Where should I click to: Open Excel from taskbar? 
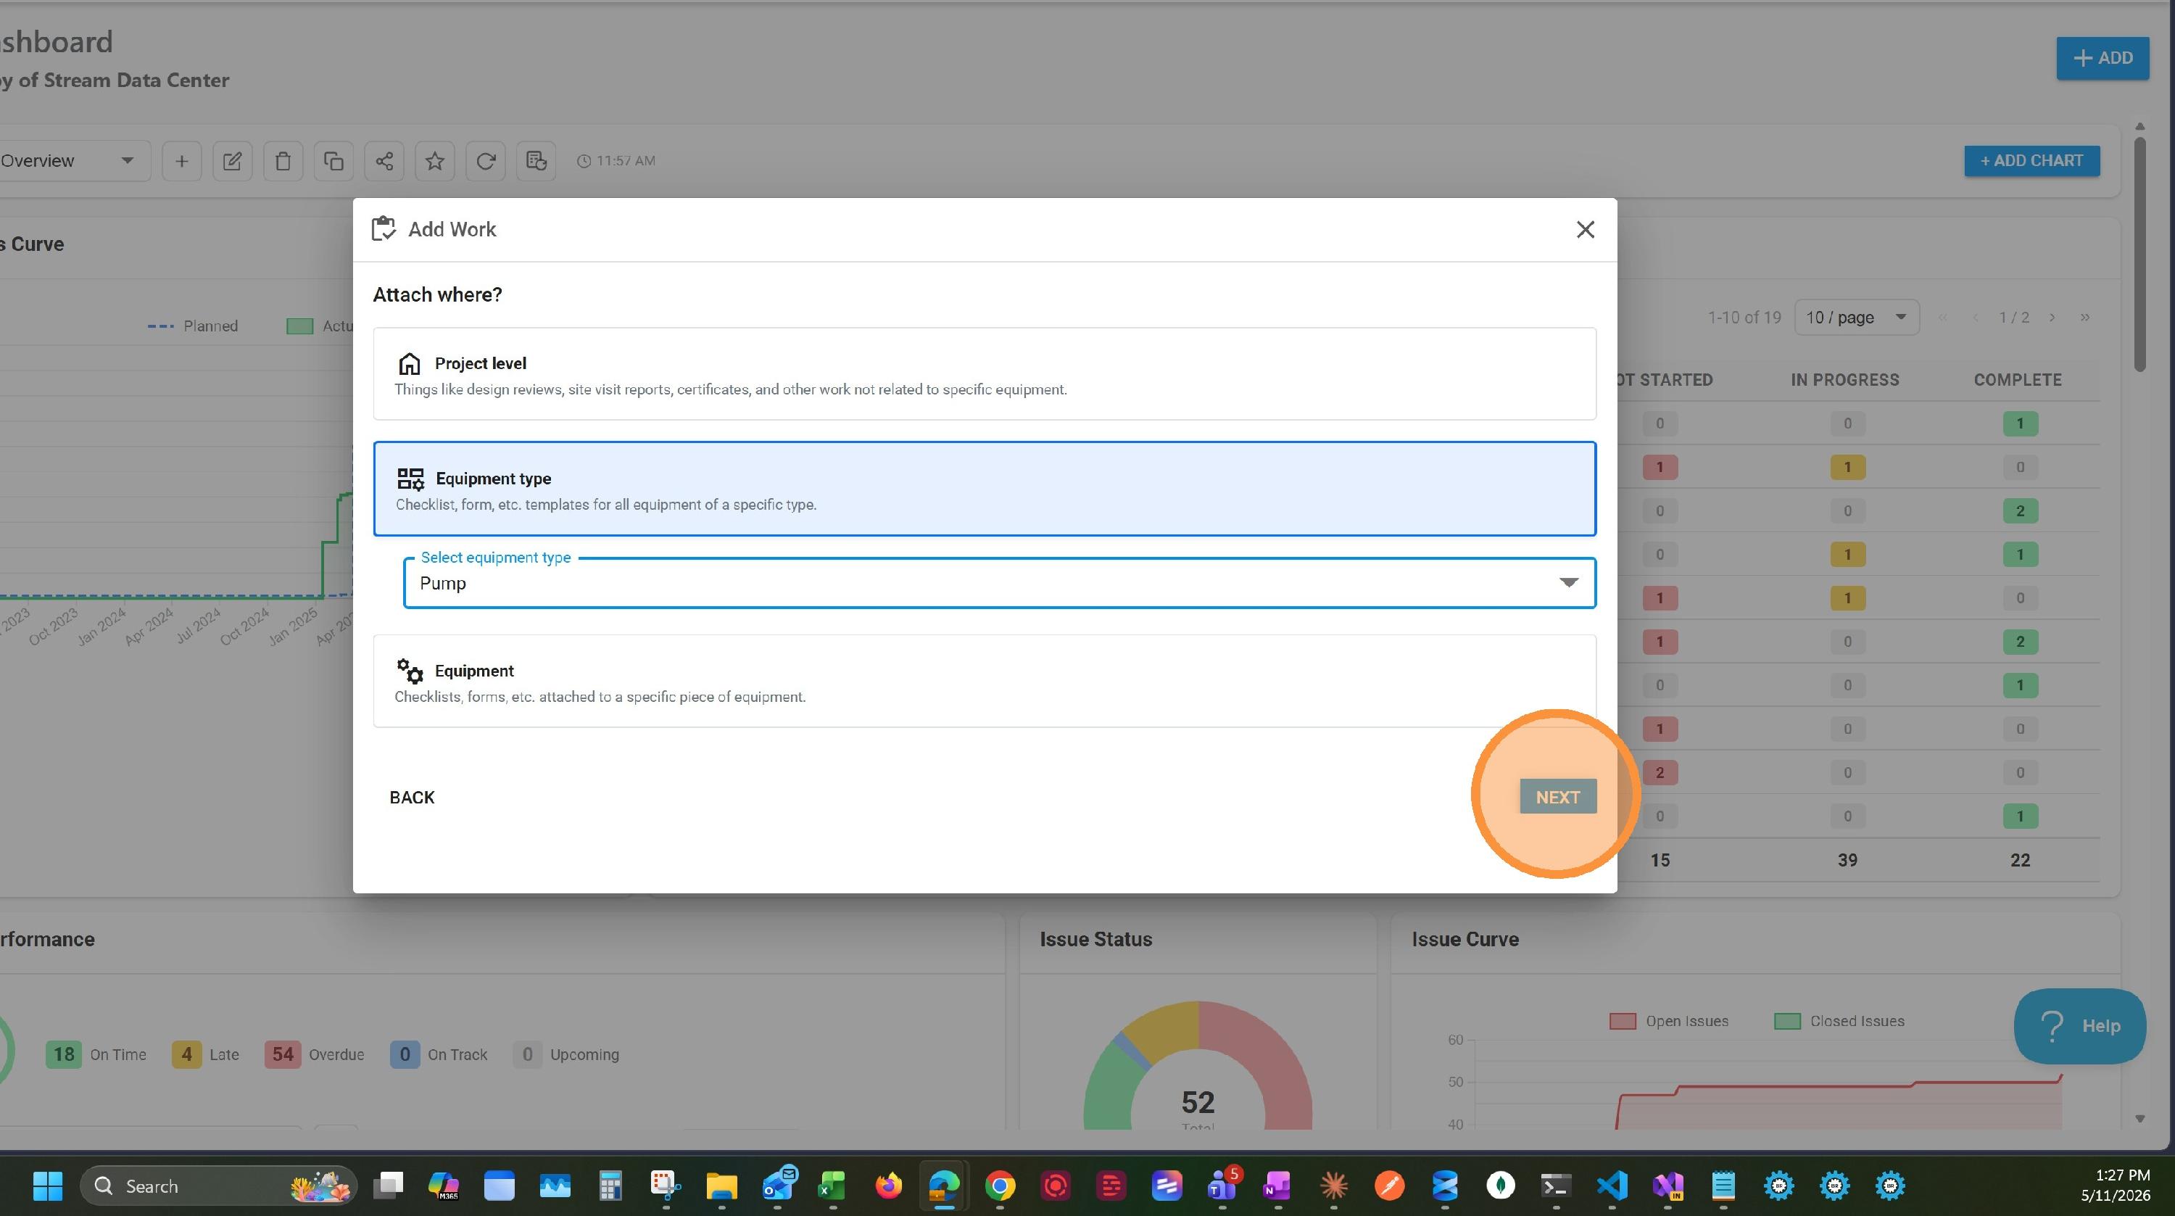click(832, 1186)
